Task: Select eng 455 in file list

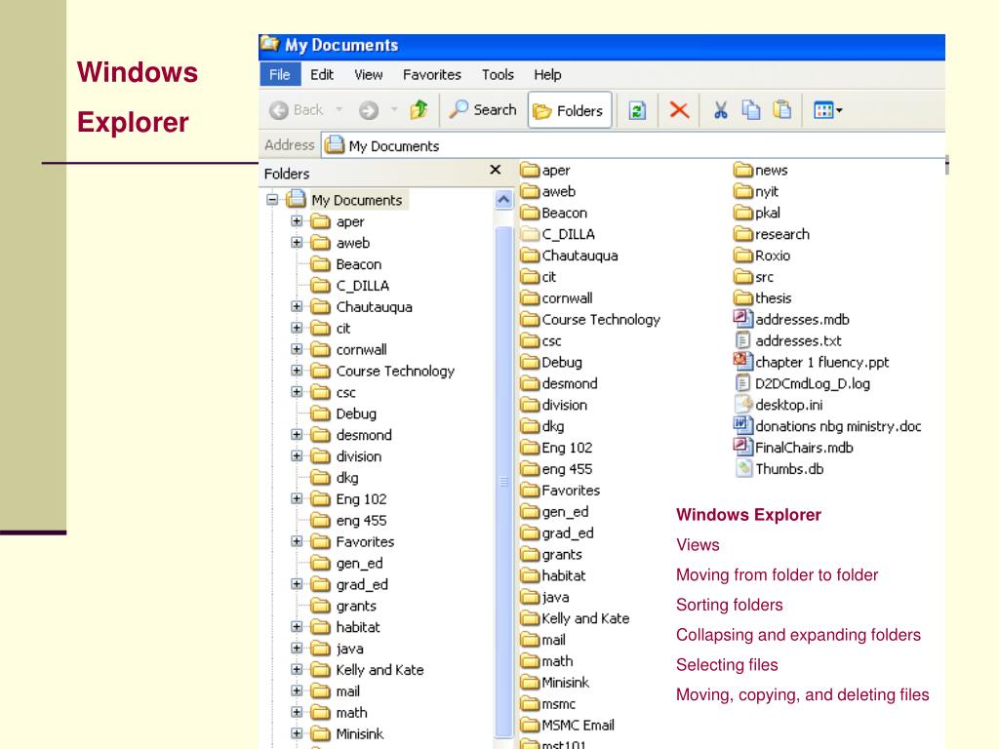Action: (567, 469)
